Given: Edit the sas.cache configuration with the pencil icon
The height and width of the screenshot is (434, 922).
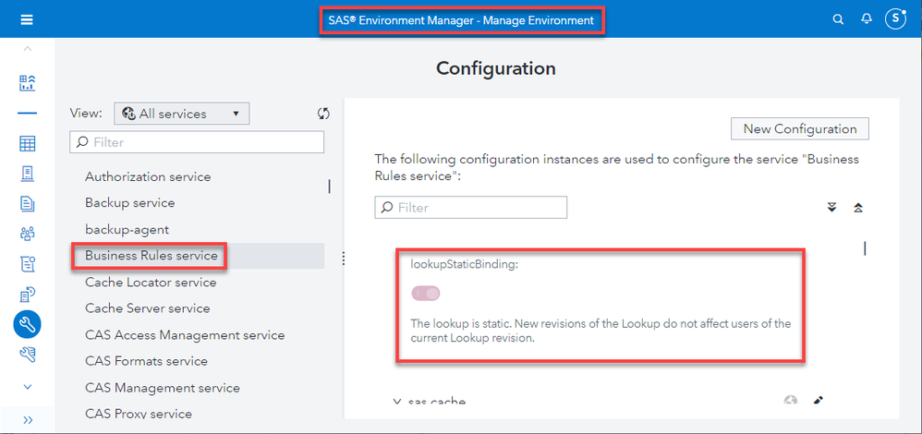Looking at the screenshot, I should click(x=818, y=401).
